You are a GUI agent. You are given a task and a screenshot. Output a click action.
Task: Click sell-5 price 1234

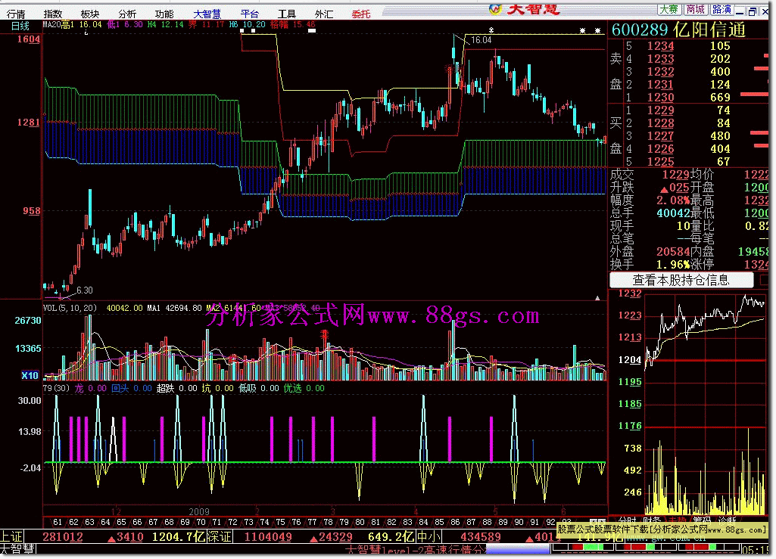[x=660, y=46]
